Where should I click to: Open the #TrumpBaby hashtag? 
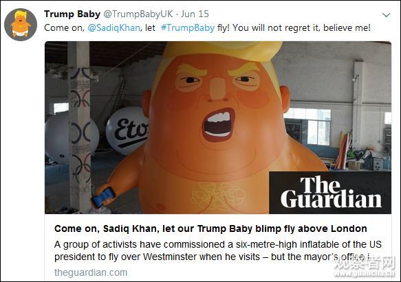[188, 28]
